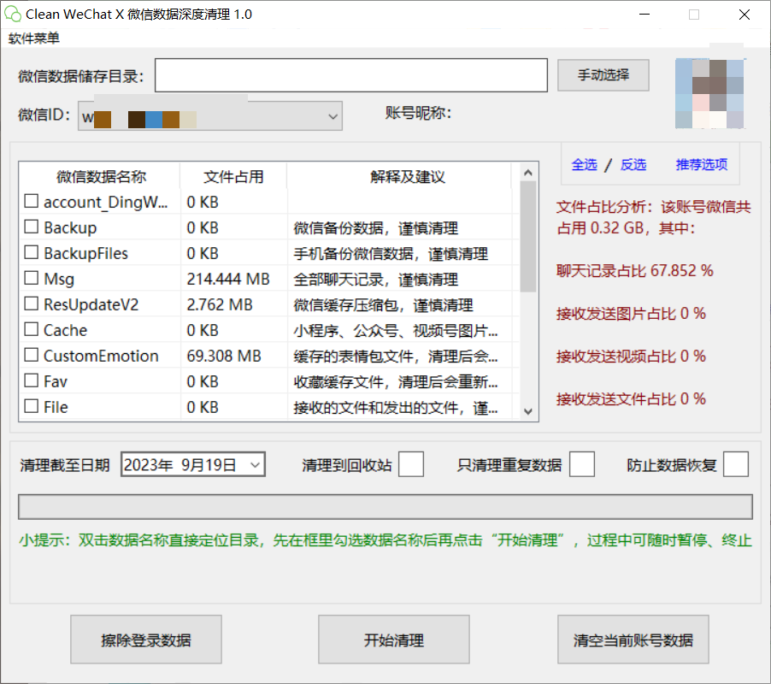Click the 手机备份微信数据，谨慎清理 description

(x=391, y=254)
